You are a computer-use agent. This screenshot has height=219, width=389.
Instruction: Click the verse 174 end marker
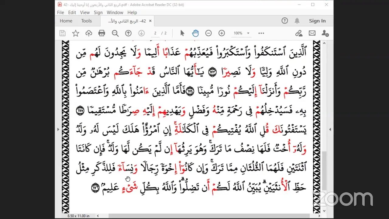tap(190, 92)
